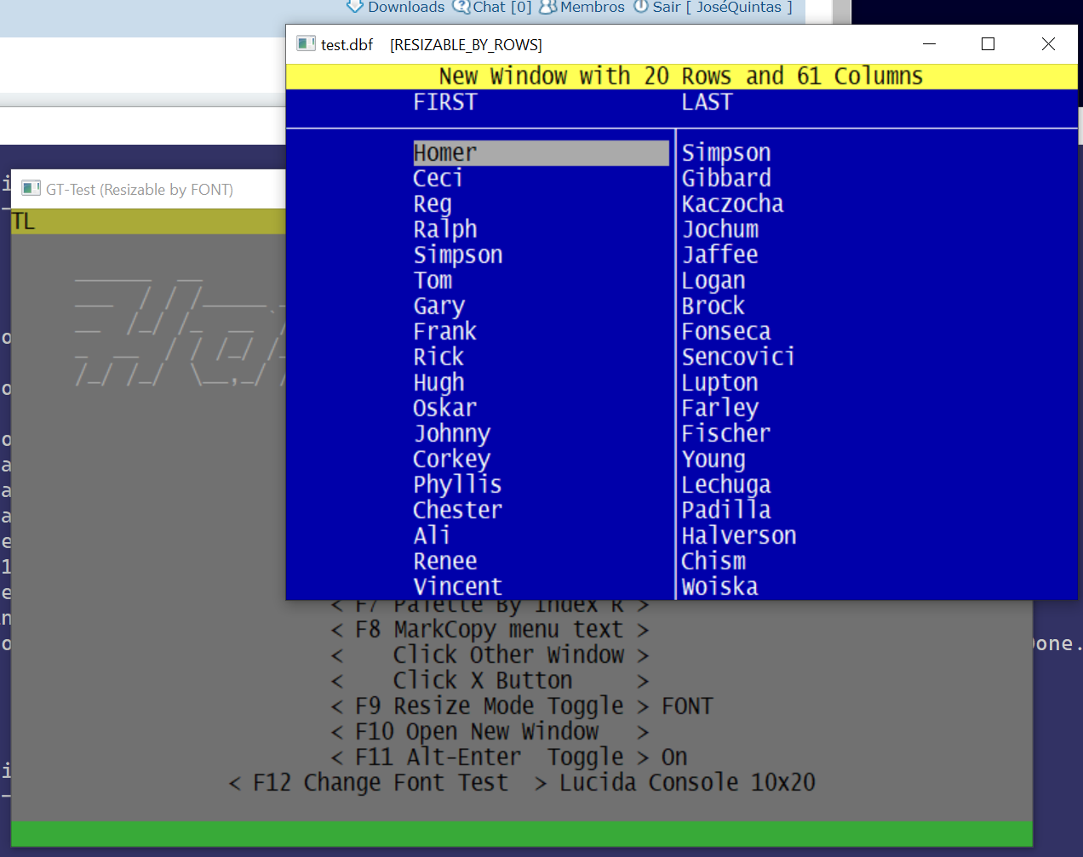The image size is (1083, 857).
Task: Select Simpson in the FIRST column
Action: (x=458, y=255)
